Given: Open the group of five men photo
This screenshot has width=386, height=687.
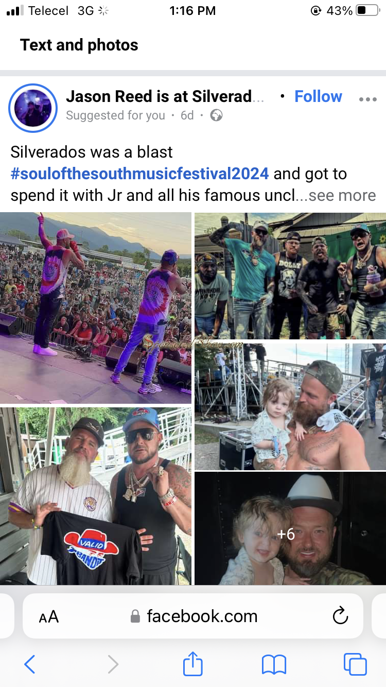Looking at the screenshot, I should [290, 276].
